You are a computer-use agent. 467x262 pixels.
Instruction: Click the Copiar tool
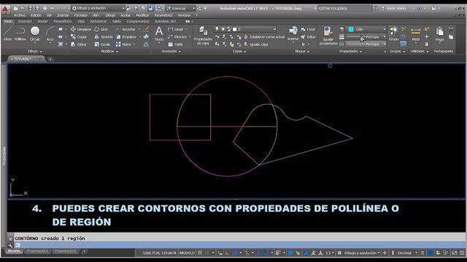79,37
